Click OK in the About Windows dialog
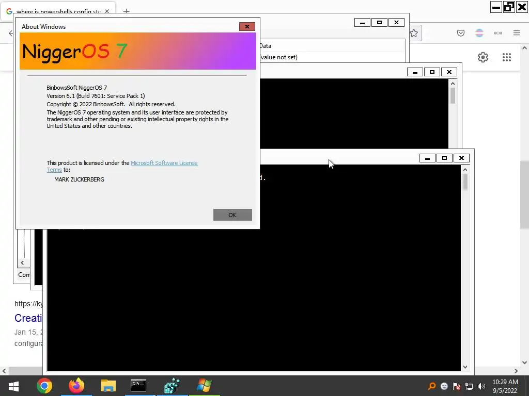Viewport: 529px width, 396px height. 232,215
